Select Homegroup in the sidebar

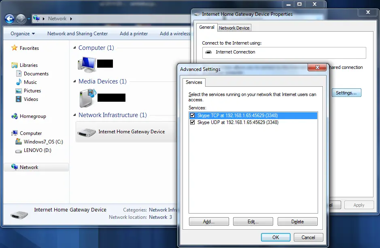tap(33, 116)
